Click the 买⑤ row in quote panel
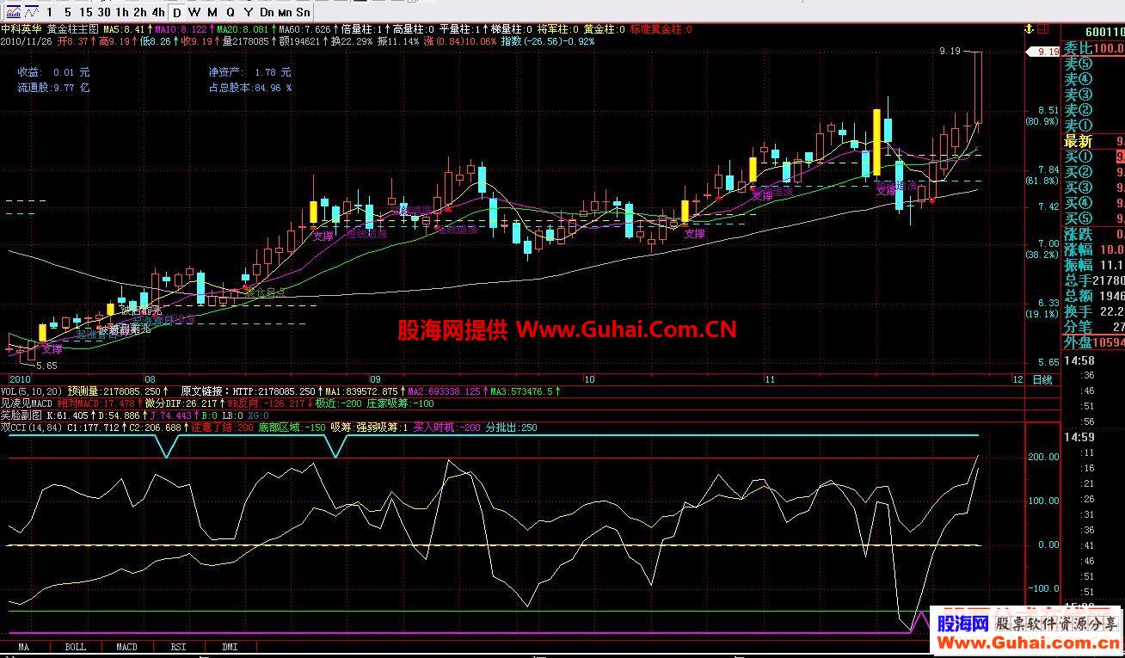 pos(1094,219)
